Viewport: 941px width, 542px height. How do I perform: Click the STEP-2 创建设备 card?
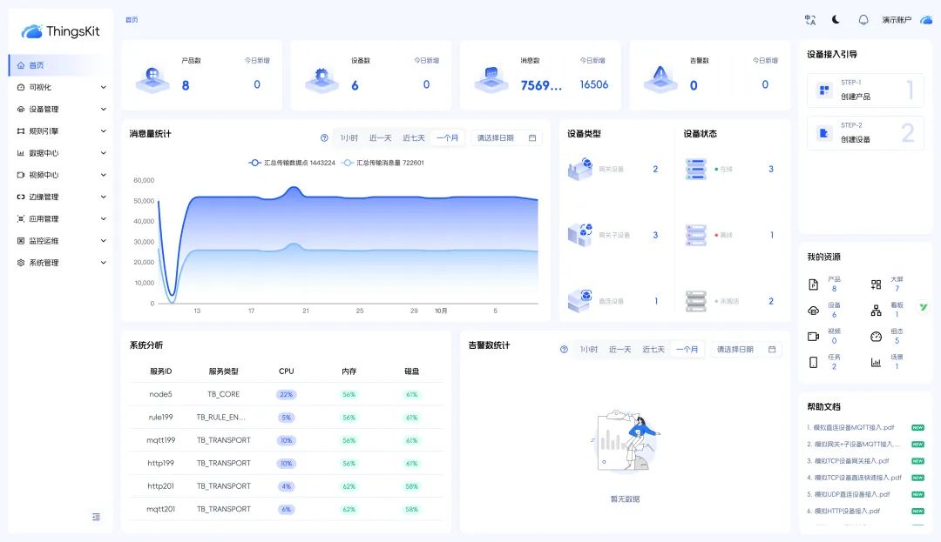865,133
